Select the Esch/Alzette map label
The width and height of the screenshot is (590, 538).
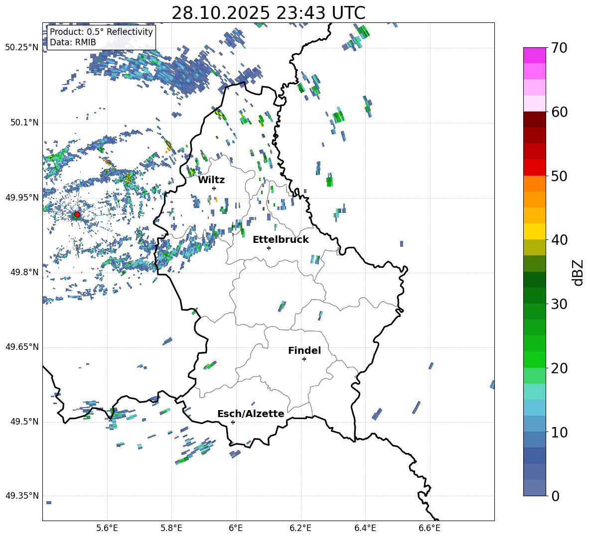tap(251, 414)
